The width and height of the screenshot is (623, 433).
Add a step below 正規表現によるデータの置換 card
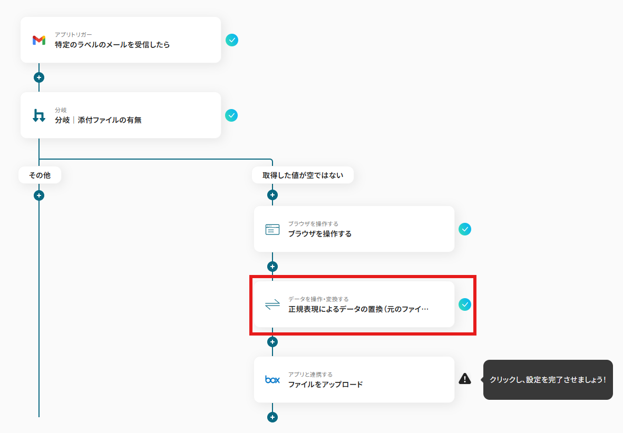point(272,342)
